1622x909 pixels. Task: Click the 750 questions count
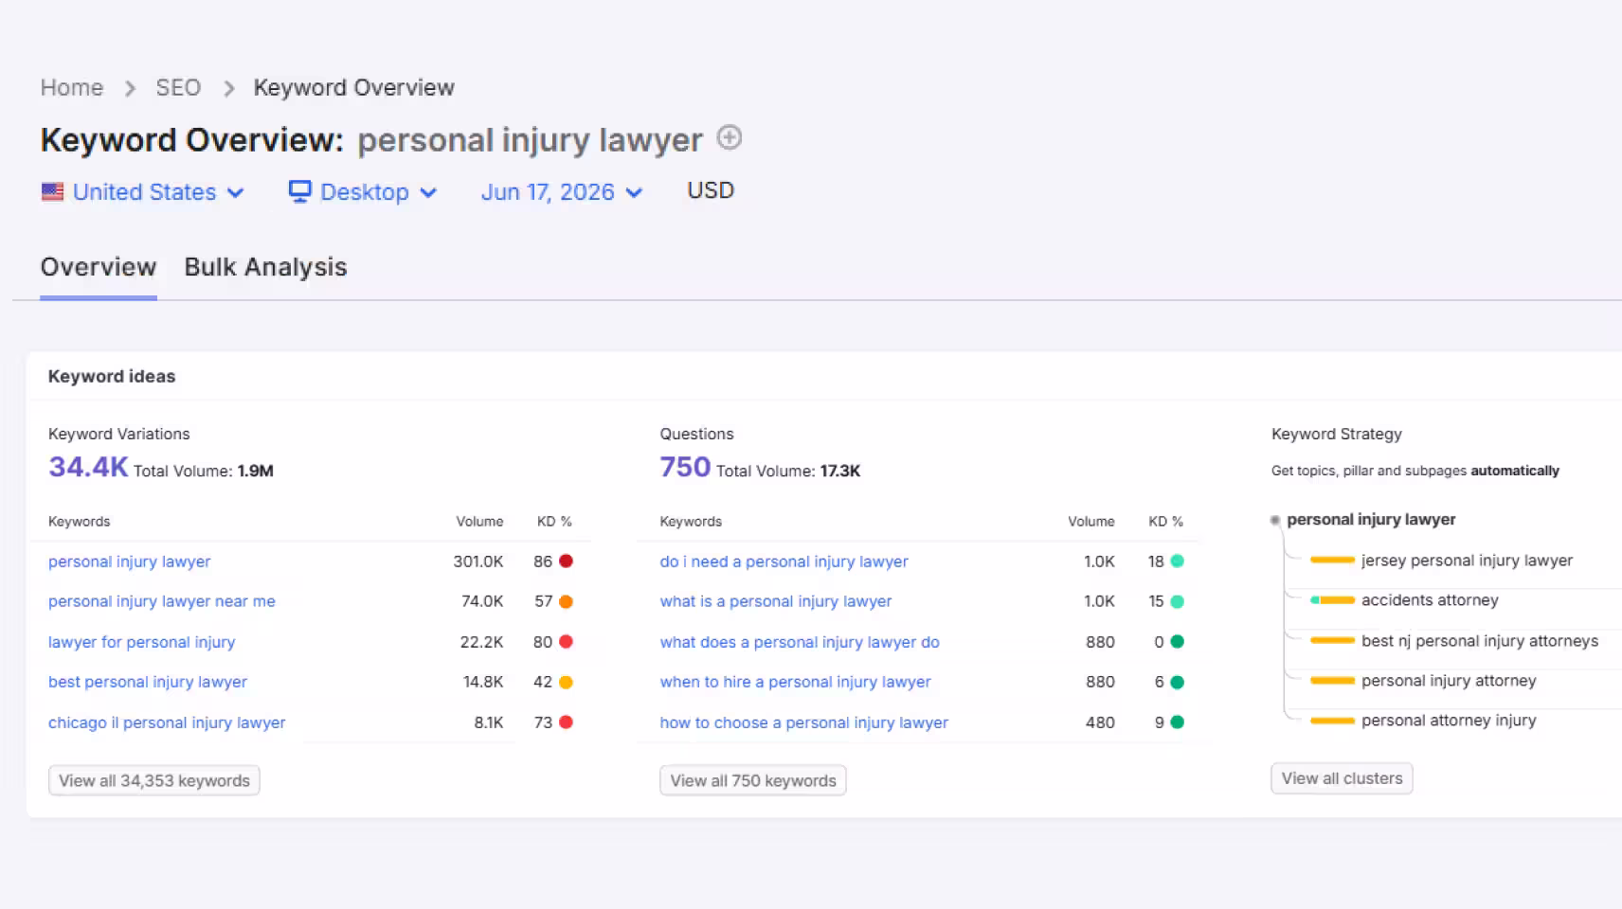coord(685,467)
